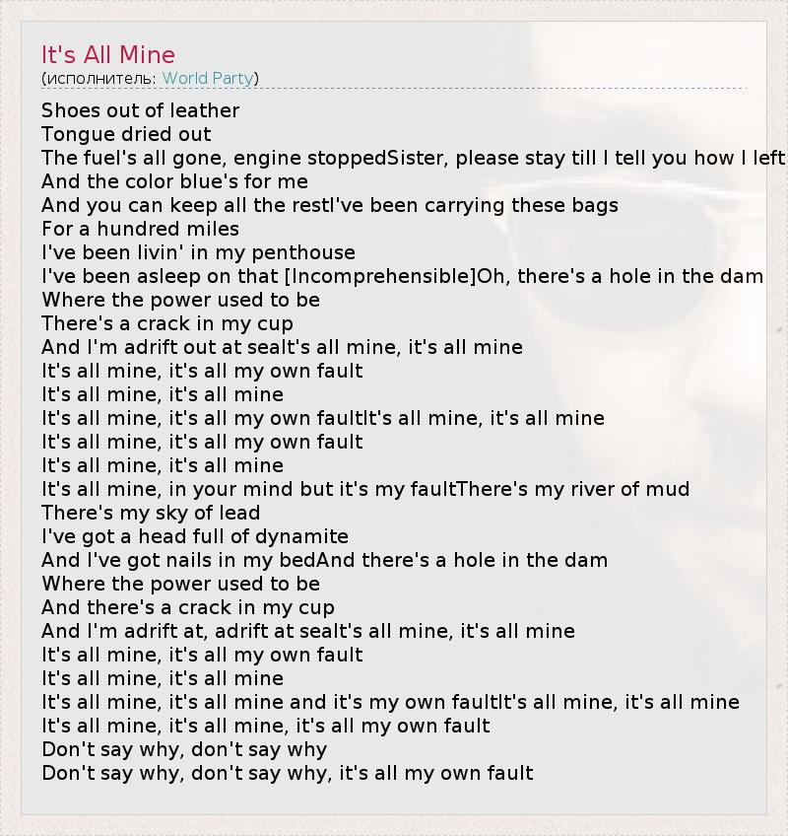
Task: Click the final lyric line ending my own fault
Action: coord(288,773)
